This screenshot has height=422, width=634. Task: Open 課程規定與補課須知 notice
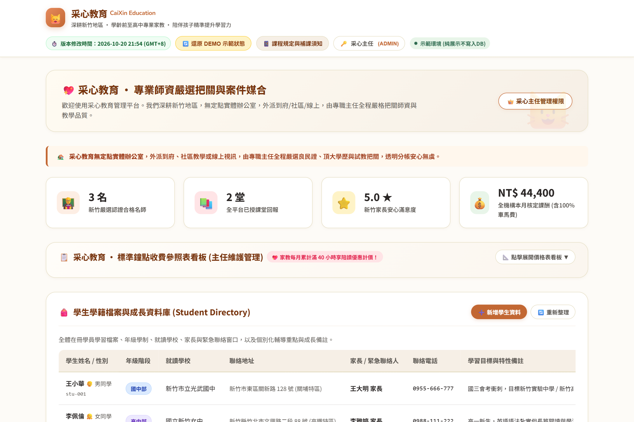click(x=293, y=43)
